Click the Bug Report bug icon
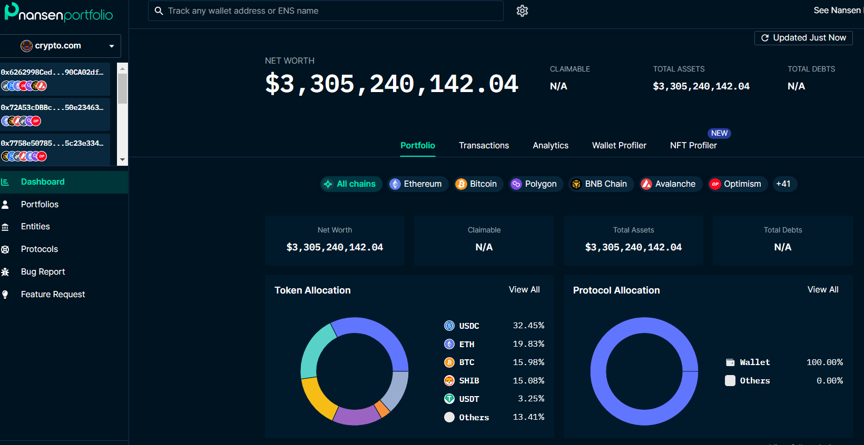The width and height of the screenshot is (864, 445). [5, 272]
